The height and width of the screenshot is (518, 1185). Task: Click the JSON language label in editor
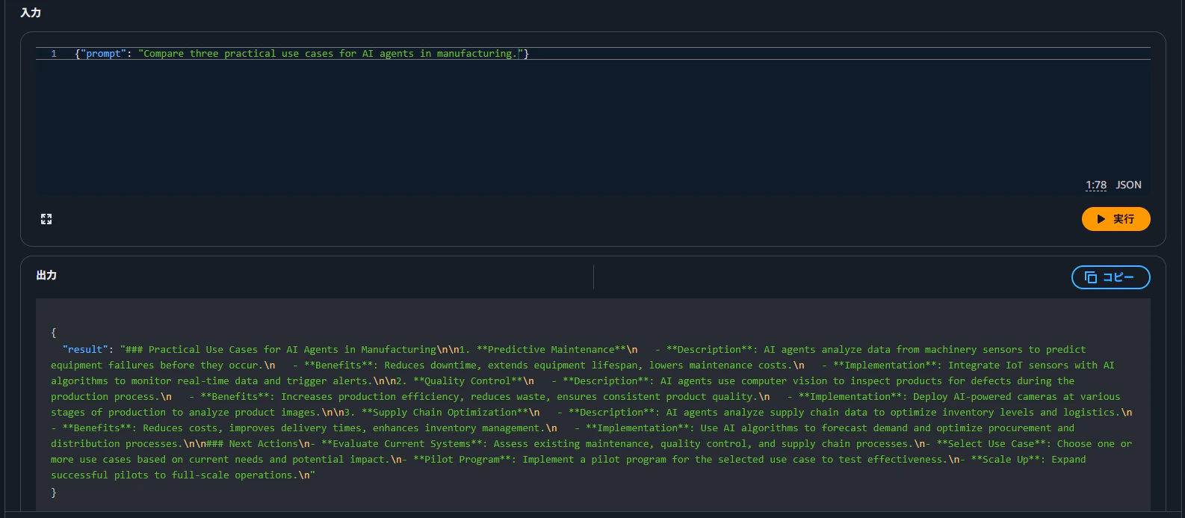pos(1128,185)
